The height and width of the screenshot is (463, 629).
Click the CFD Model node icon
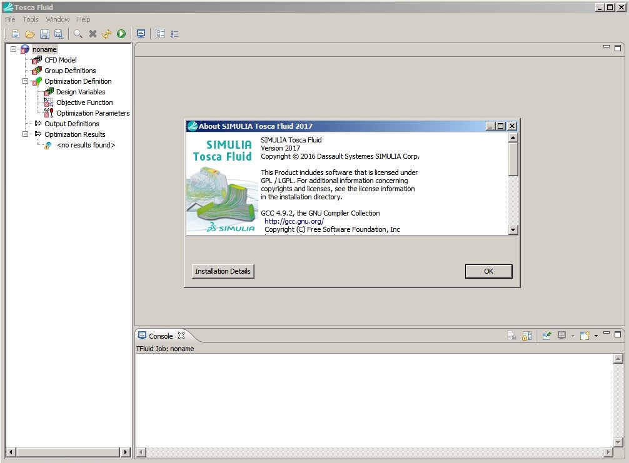coord(37,60)
